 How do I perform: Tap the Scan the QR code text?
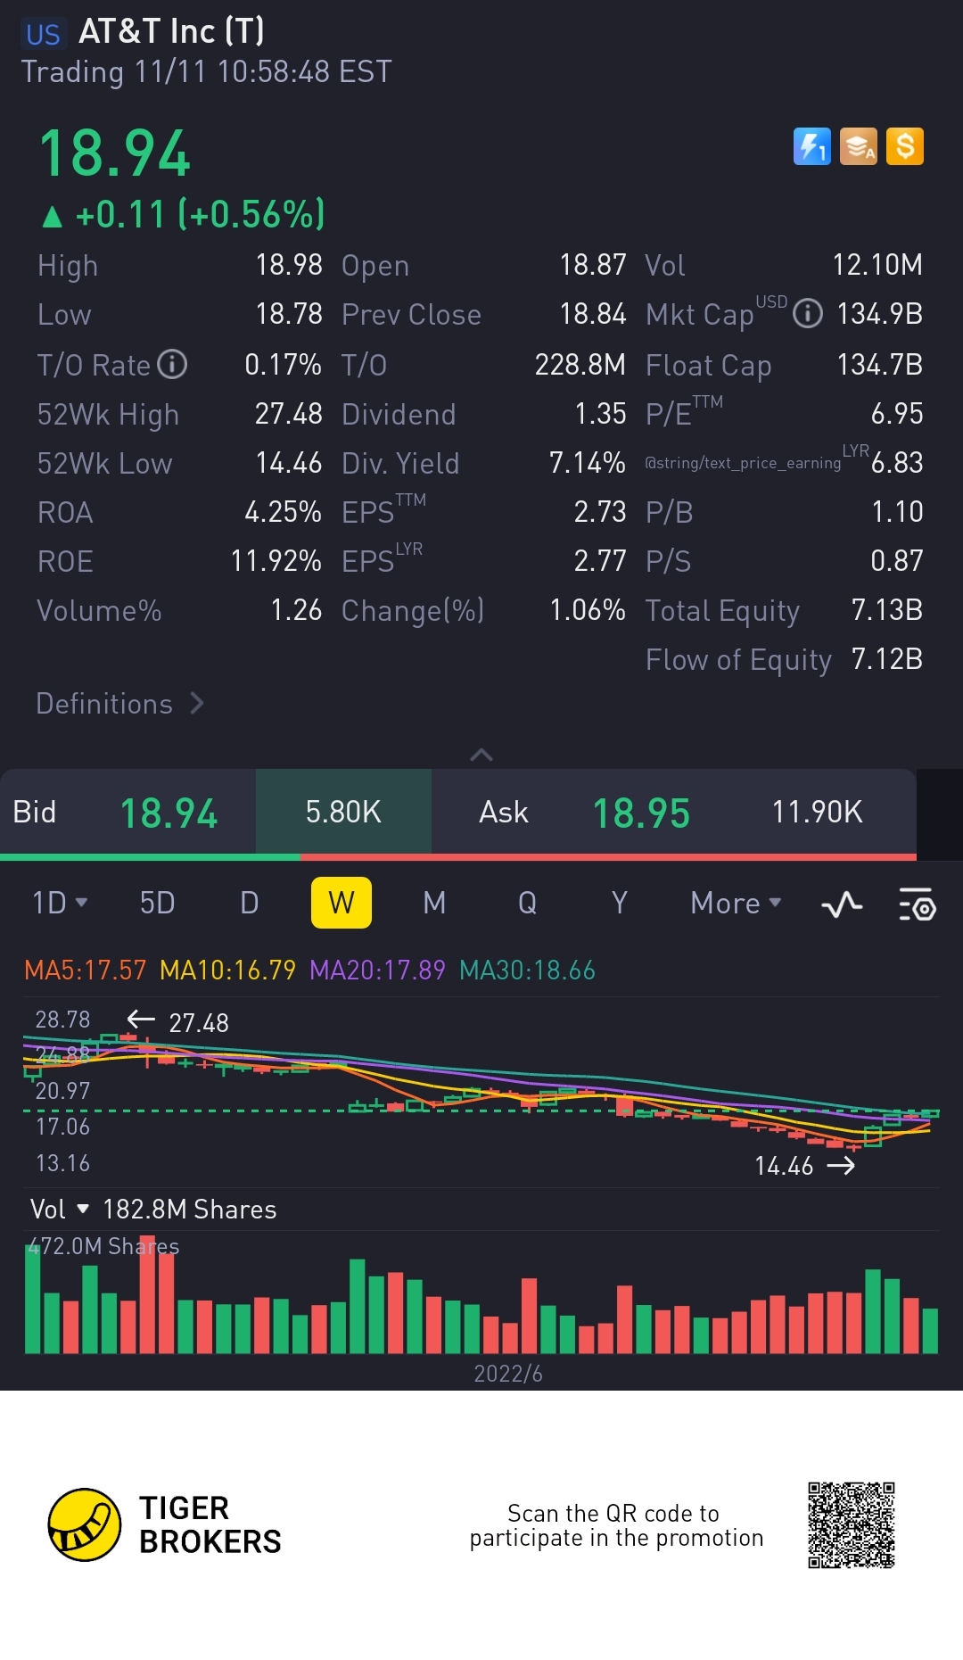[x=616, y=1525]
